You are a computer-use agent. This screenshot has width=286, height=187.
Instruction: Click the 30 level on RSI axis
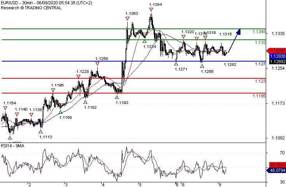282,182
